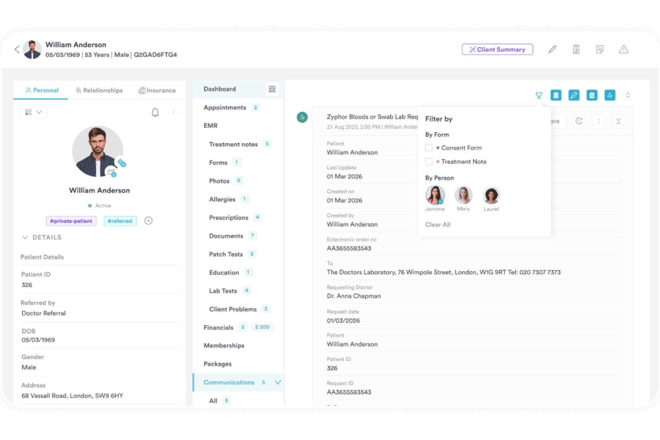Open Lab Tests
The height and width of the screenshot is (440, 660).
click(223, 291)
